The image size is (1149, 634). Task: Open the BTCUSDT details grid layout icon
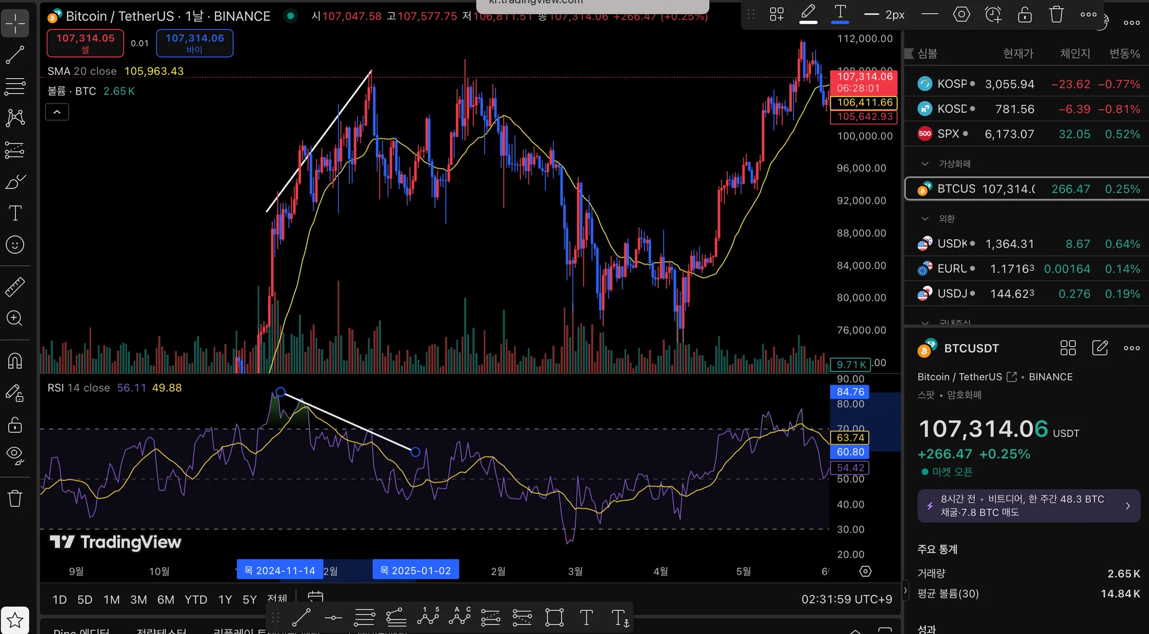click(1068, 348)
